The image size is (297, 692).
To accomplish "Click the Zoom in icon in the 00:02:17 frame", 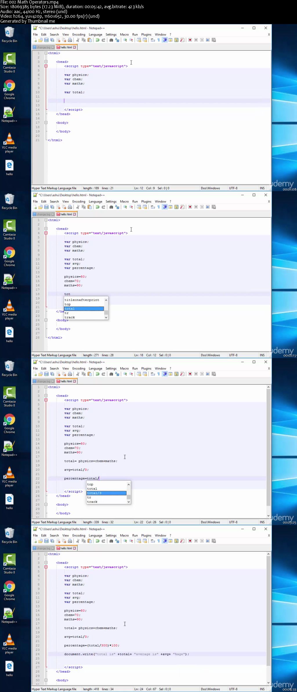I will (x=125, y=207).
